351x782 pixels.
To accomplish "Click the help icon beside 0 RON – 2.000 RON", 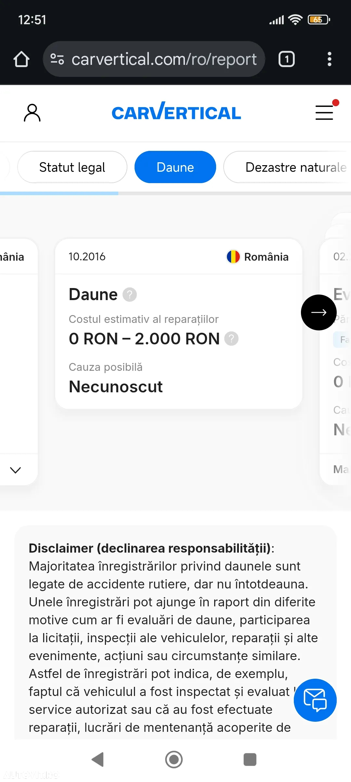I will tap(231, 339).
